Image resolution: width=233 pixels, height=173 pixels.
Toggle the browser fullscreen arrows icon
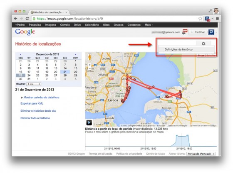[x=210, y=11]
